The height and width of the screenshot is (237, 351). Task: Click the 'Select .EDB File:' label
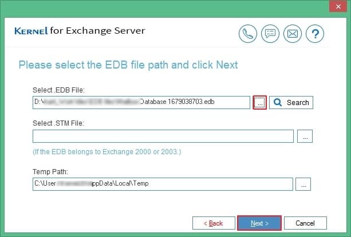tap(58, 90)
